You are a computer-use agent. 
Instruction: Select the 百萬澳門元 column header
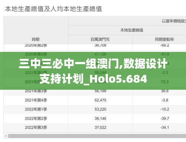[100, 39]
